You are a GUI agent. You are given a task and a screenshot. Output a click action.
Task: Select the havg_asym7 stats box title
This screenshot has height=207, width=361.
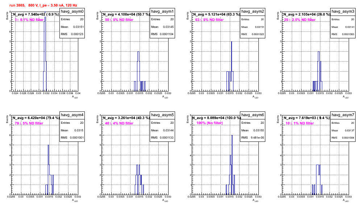(343, 115)
